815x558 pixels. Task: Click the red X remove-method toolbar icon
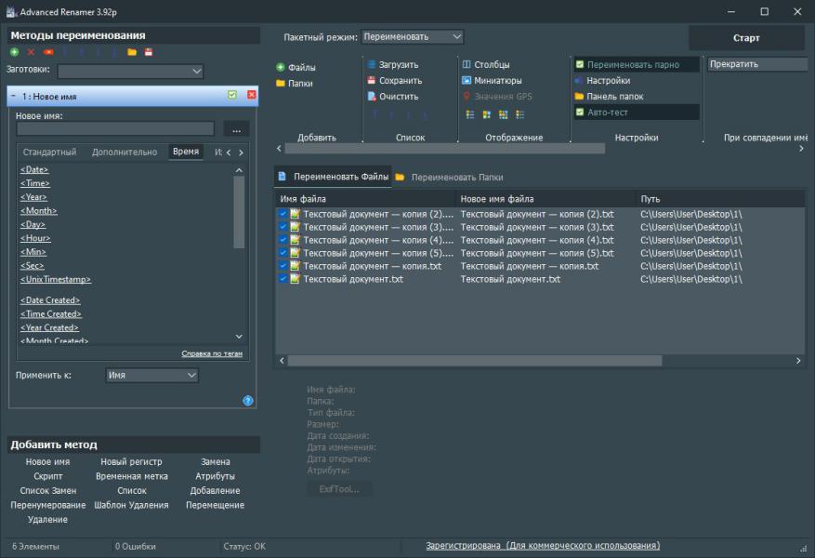(32, 52)
